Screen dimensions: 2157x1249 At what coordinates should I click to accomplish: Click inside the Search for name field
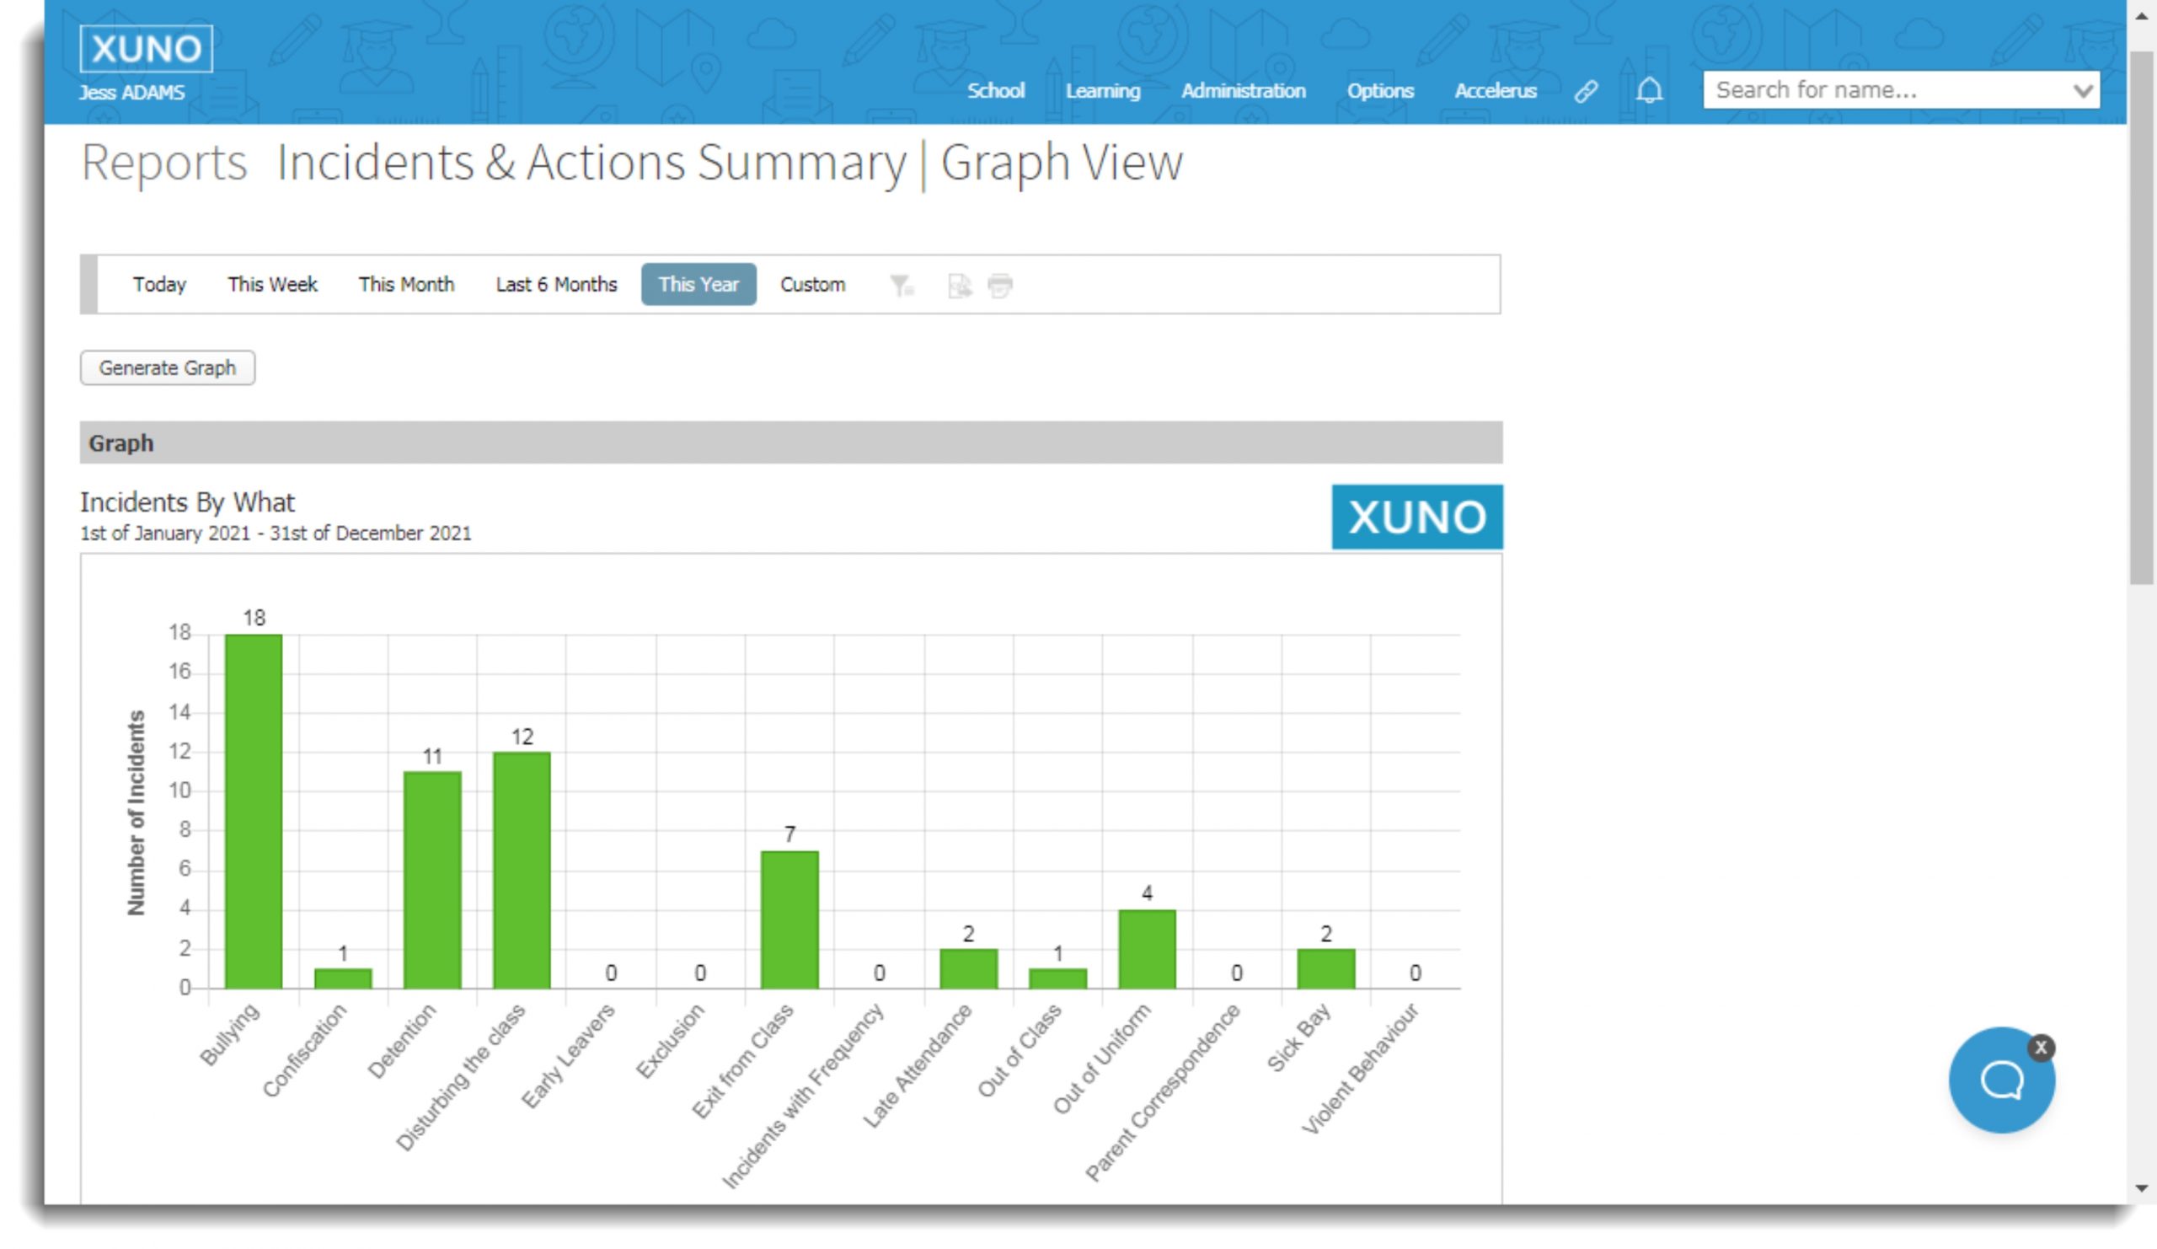(1883, 91)
